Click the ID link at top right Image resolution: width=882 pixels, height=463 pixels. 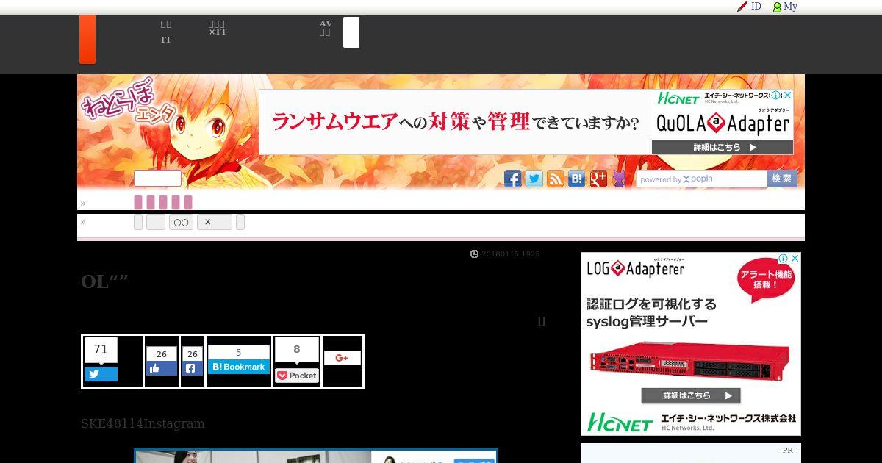756,7
